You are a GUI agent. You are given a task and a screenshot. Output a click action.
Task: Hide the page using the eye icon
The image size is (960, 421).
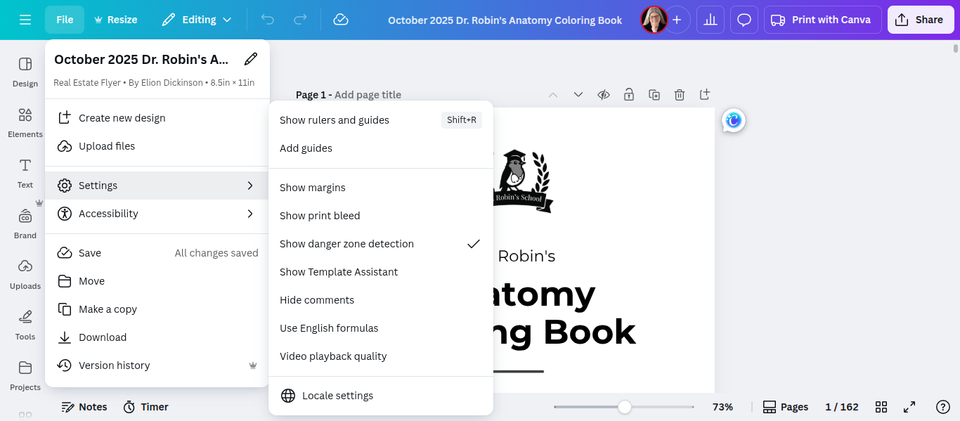603,94
